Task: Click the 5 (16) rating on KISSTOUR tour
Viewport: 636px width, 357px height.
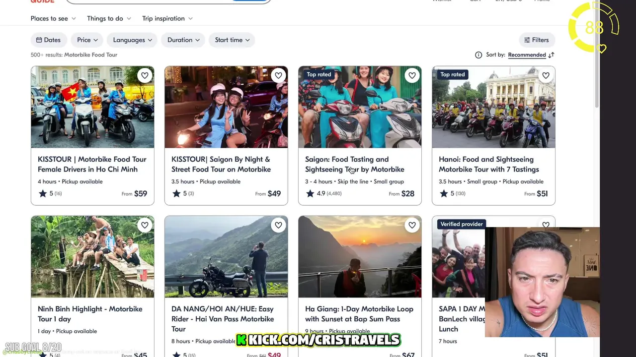Action: [x=50, y=193]
